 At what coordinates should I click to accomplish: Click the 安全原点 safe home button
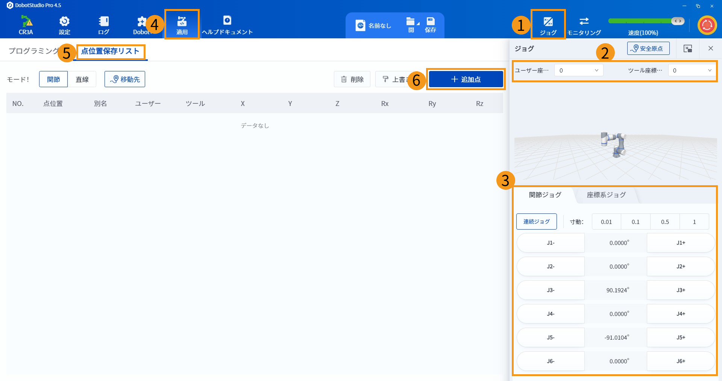[648, 48]
